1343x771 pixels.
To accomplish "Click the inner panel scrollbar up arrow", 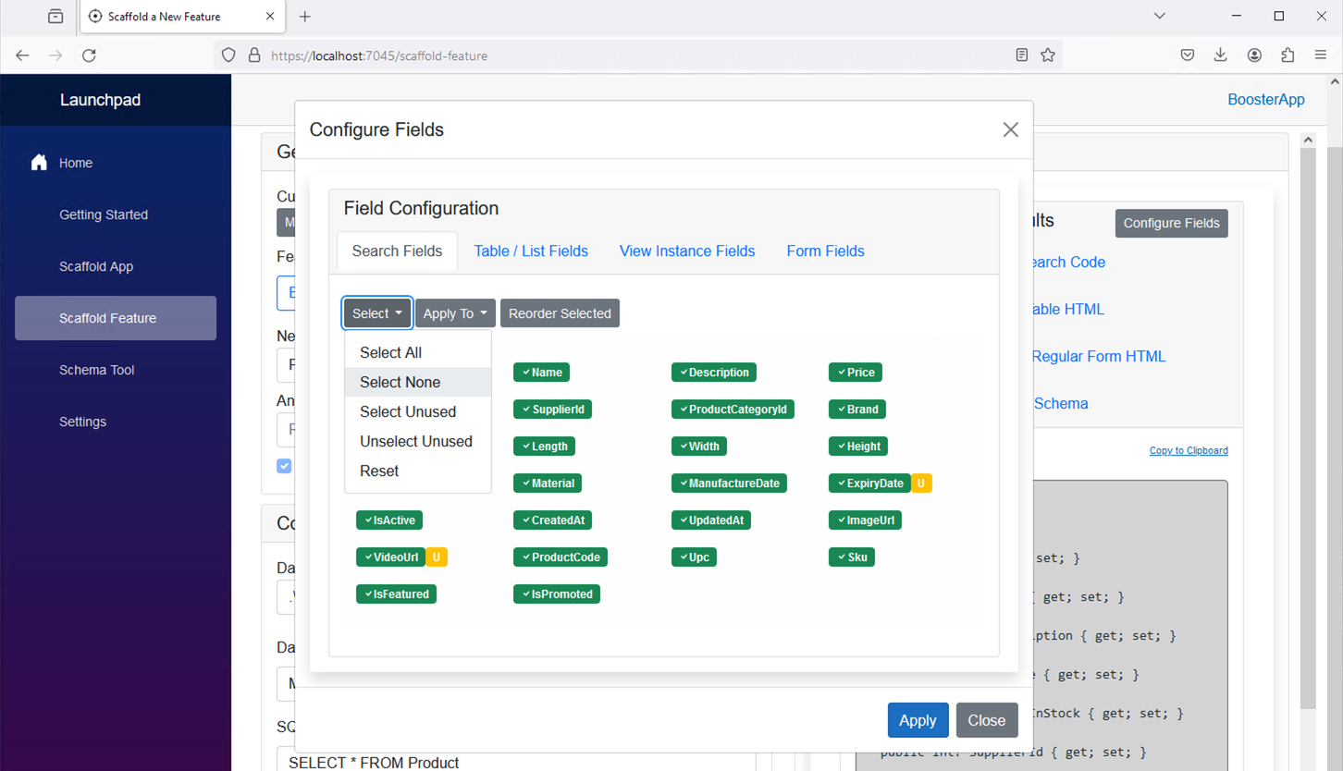I will (x=1308, y=140).
